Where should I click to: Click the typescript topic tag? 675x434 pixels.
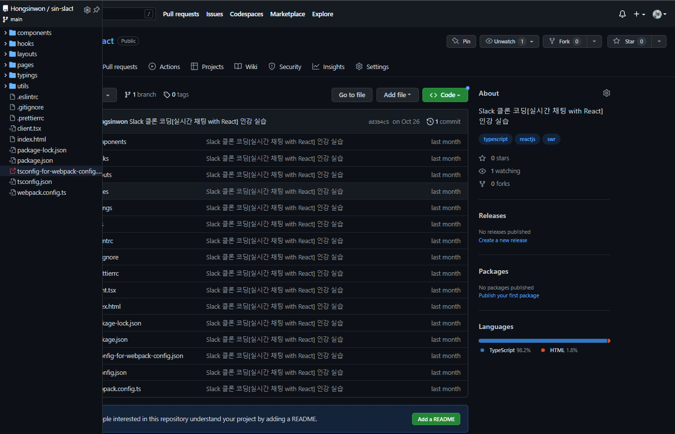click(x=495, y=140)
